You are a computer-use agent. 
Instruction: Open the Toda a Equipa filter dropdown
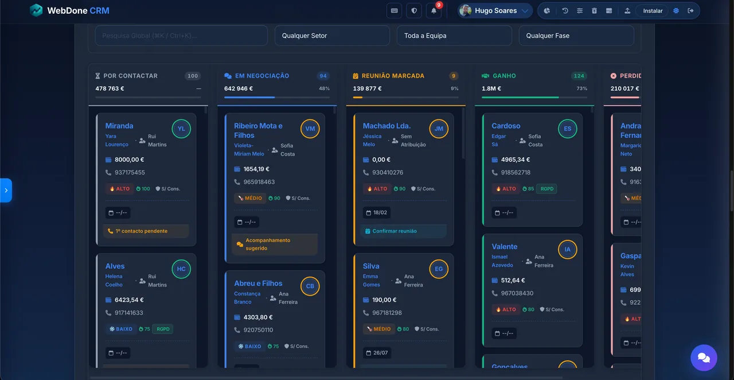454,36
